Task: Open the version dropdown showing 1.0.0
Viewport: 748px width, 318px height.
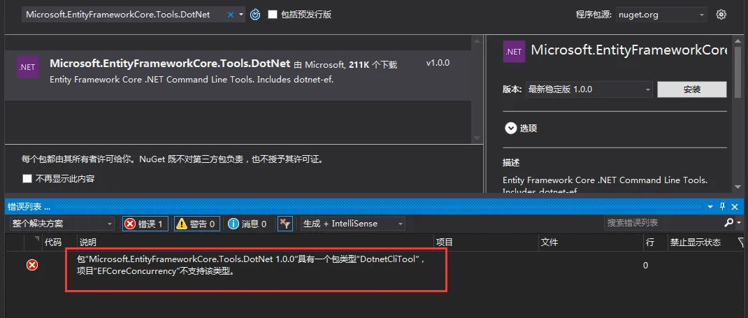Action: tap(589, 89)
